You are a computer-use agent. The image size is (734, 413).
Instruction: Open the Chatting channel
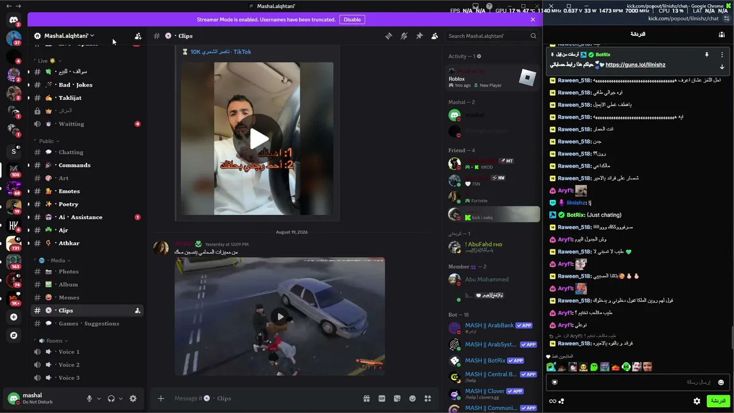point(86,152)
